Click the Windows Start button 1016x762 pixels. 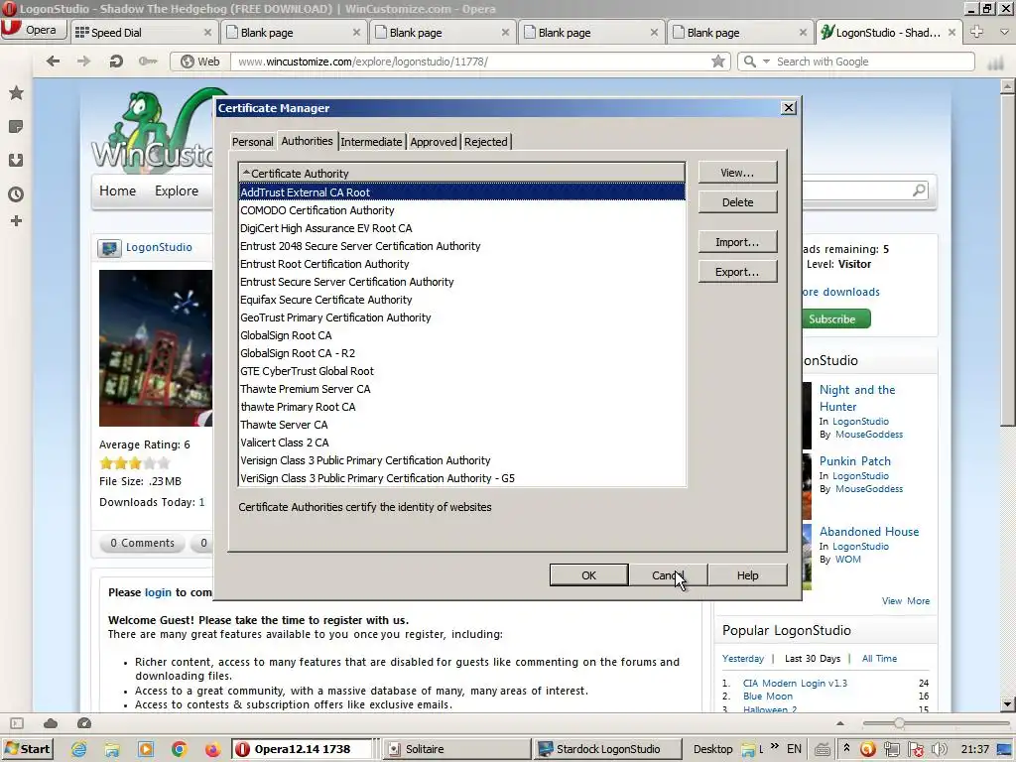[27, 750]
